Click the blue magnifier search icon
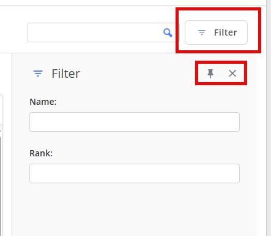271x236 pixels. [x=168, y=32]
